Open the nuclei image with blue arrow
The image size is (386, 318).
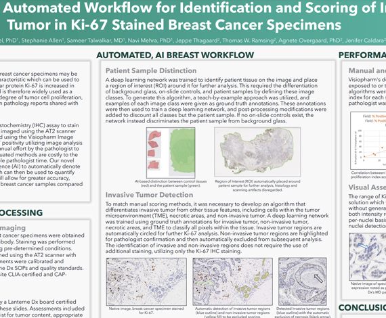pos(368,256)
